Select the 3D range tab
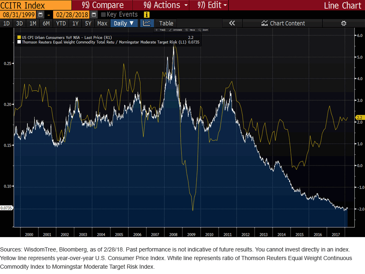Screen dimensions: 365x274 pos(20,23)
